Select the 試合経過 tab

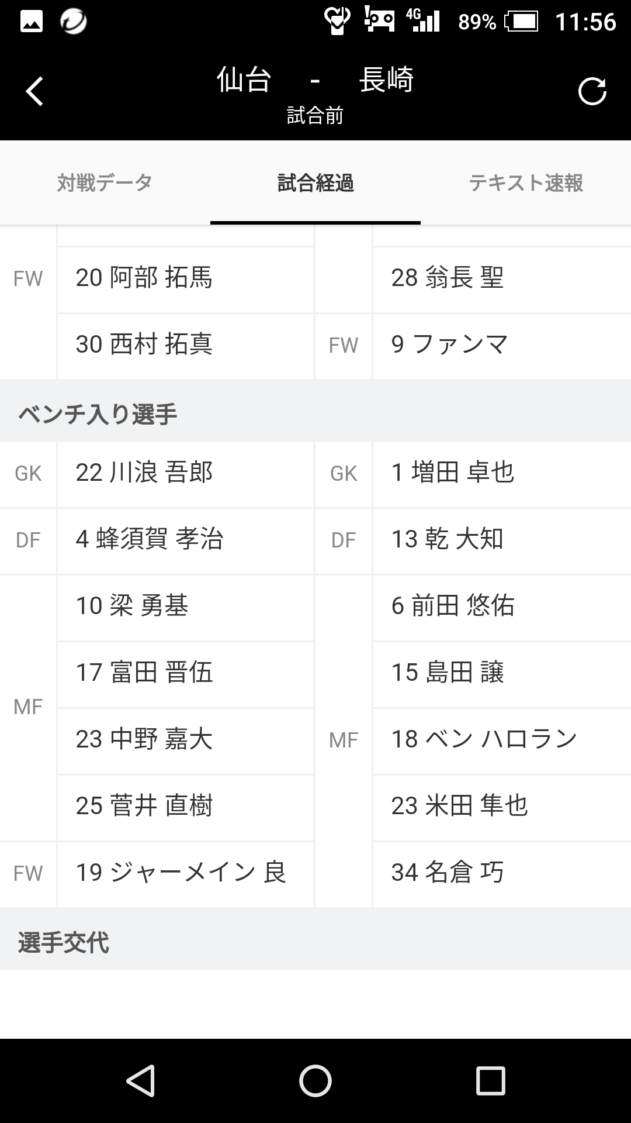tap(315, 183)
